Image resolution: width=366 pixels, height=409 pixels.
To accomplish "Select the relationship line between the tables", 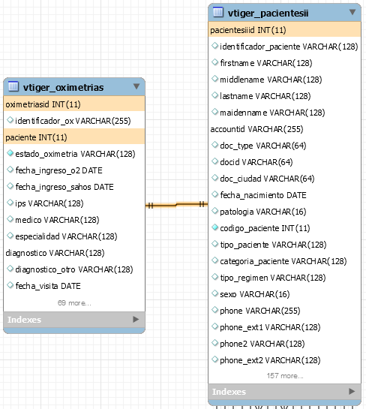I will (176, 204).
